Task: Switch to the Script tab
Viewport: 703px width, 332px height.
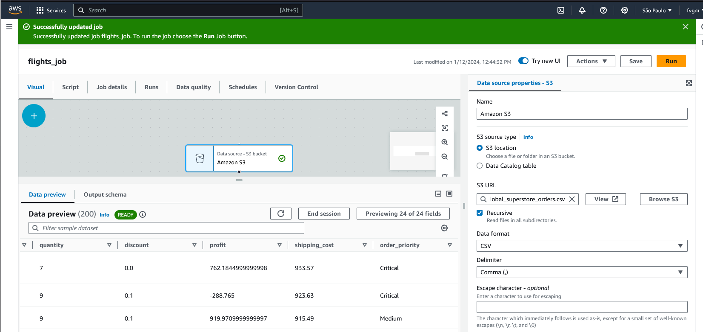Action: (70, 87)
